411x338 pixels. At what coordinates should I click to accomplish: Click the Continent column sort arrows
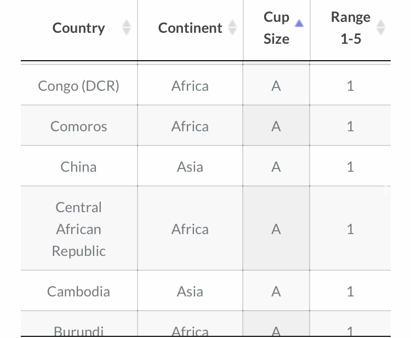232,27
